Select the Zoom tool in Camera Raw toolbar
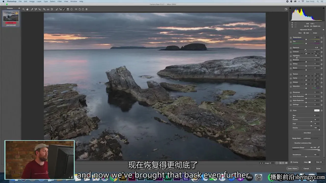The width and height of the screenshot is (326, 183). (23, 9)
